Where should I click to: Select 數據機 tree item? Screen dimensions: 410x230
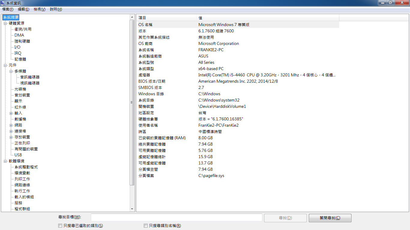click(x=20, y=119)
